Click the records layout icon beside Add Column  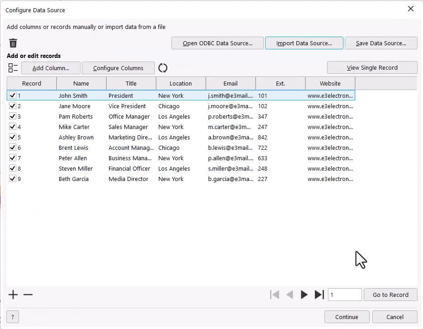(x=13, y=67)
